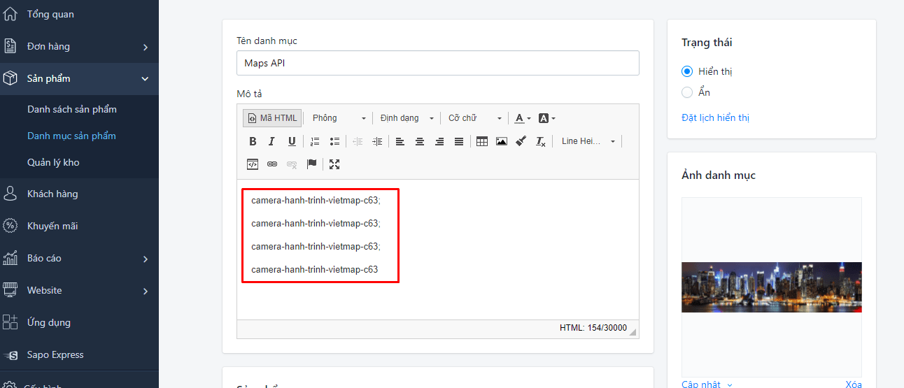
Task: Open the text color picker
Action: pyautogui.click(x=523, y=118)
